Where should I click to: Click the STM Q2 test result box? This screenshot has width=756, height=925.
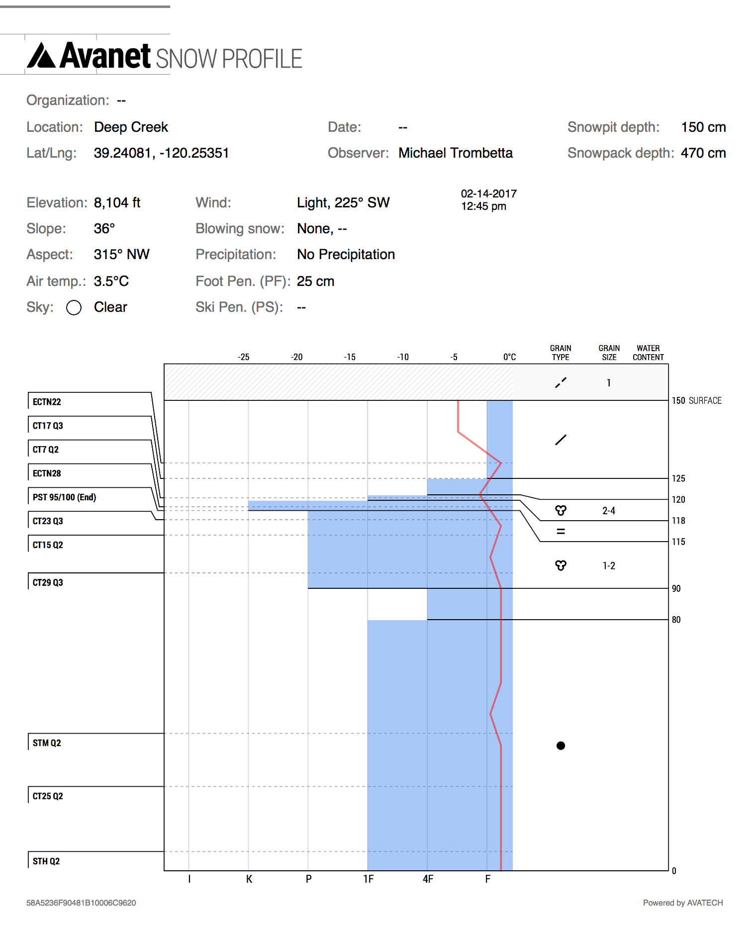click(47, 743)
